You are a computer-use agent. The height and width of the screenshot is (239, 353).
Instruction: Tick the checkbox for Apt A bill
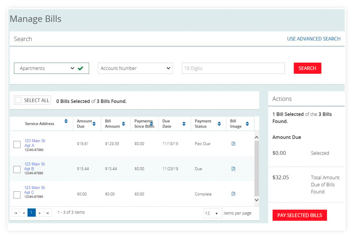[x=17, y=144]
